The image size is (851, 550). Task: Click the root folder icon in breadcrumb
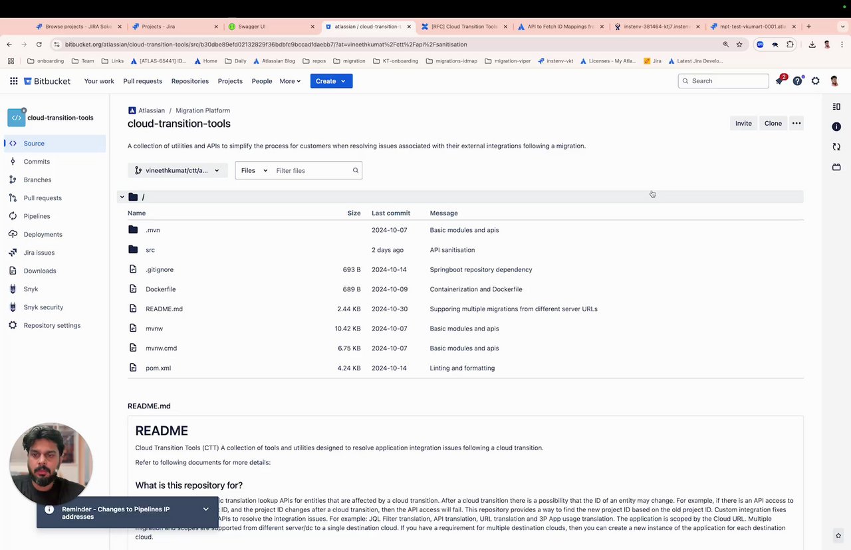133,197
